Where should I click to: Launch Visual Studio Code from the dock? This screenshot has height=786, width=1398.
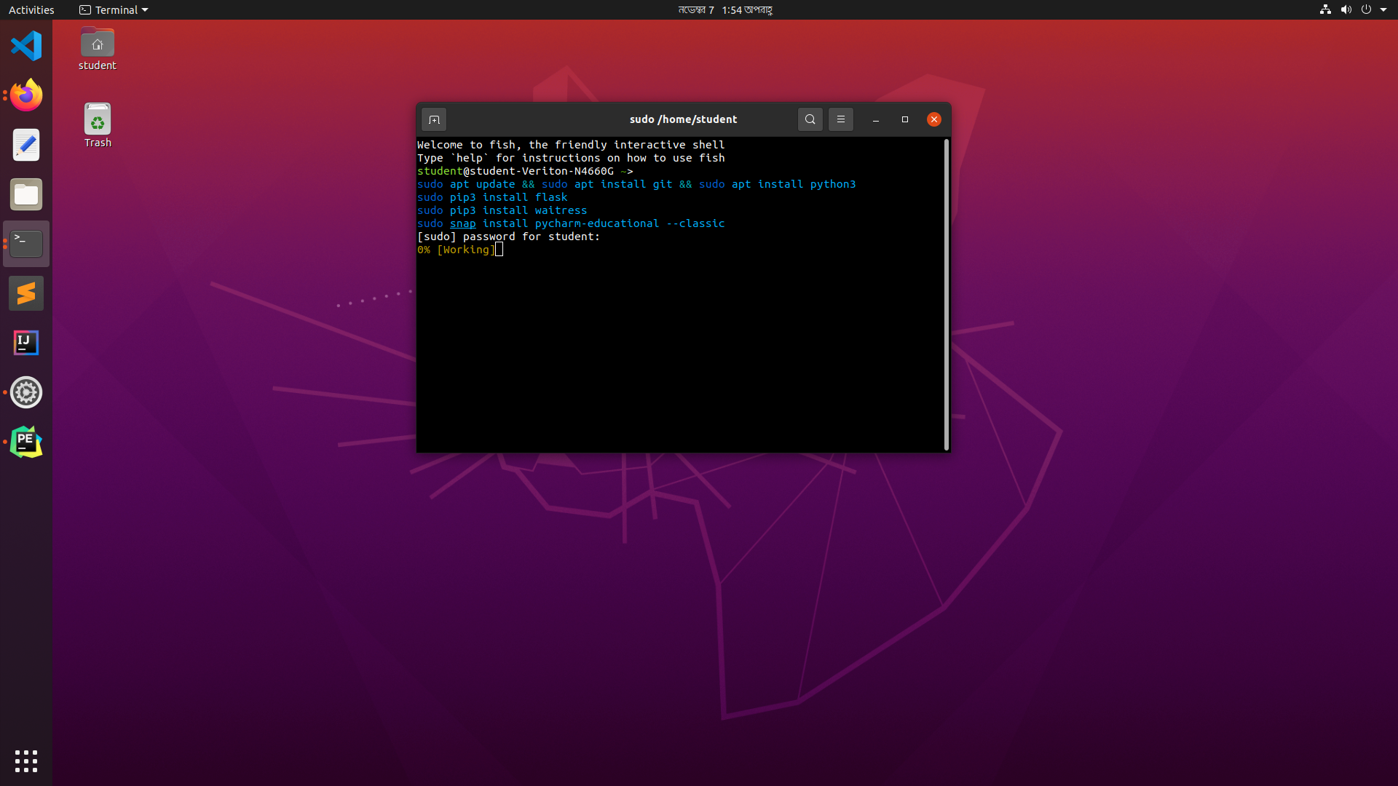(26, 47)
